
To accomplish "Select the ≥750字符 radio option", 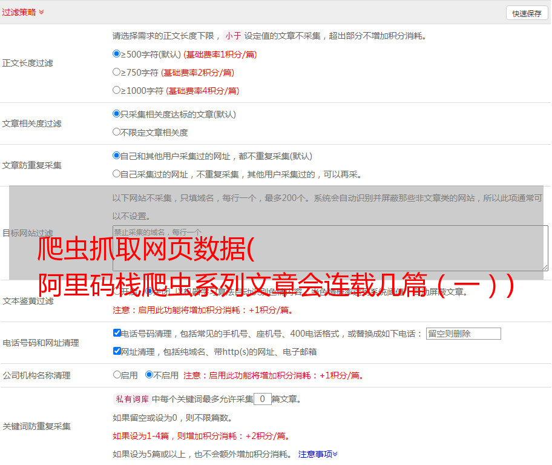I will [117, 72].
